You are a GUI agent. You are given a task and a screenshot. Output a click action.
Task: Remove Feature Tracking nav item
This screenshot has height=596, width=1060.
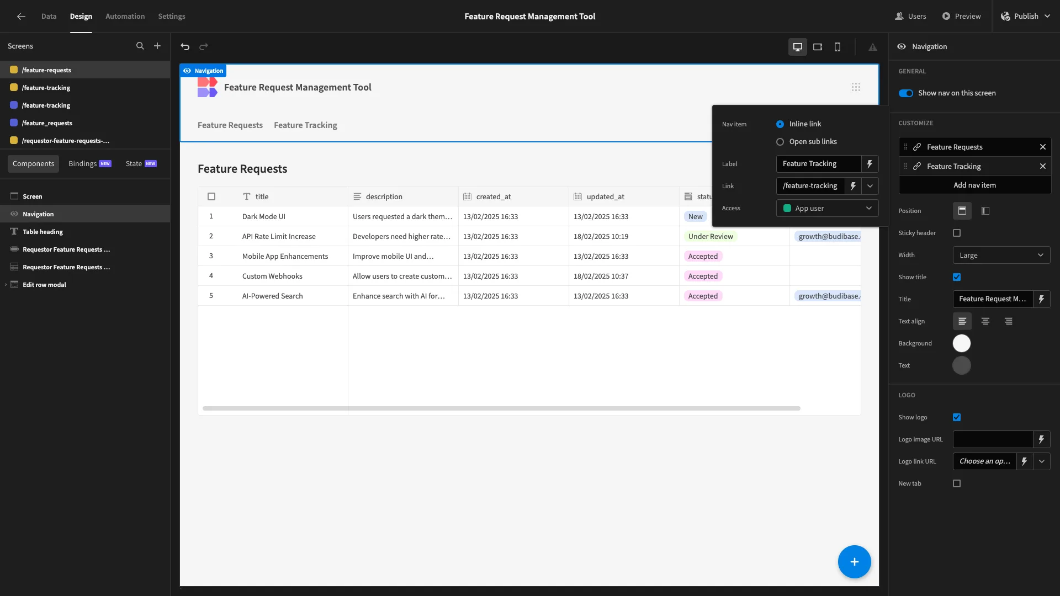tap(1043, 166)
